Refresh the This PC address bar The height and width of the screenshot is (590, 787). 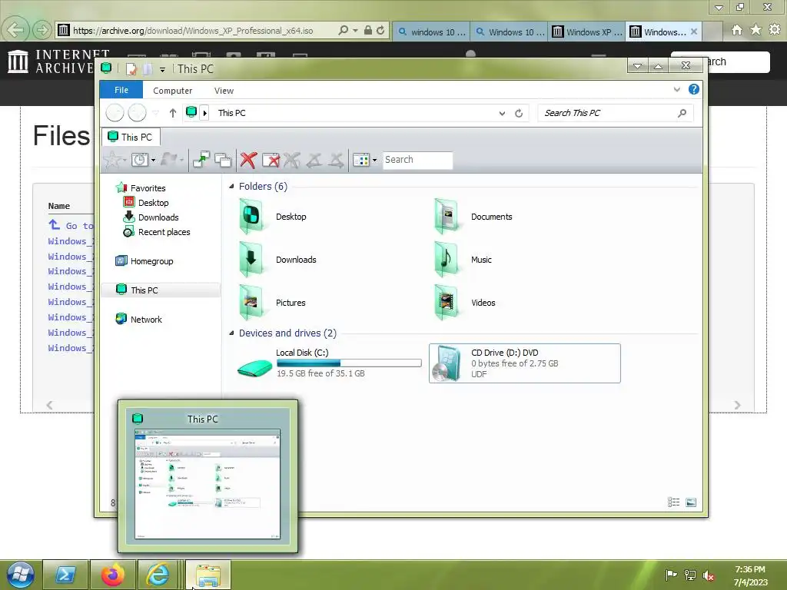point(519,114)
